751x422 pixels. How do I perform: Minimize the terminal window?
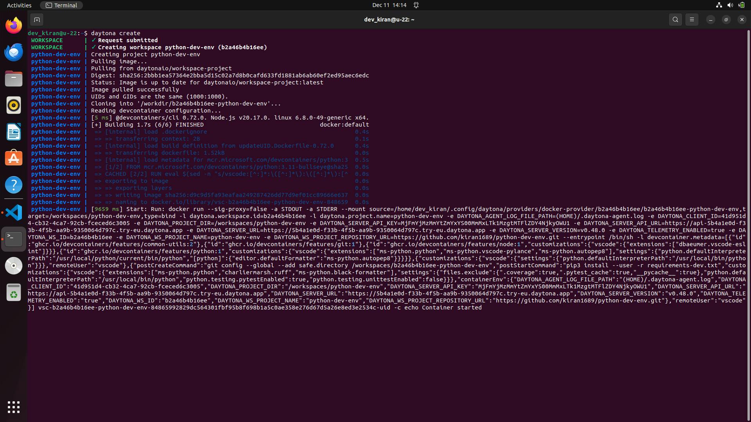(711, 20)
